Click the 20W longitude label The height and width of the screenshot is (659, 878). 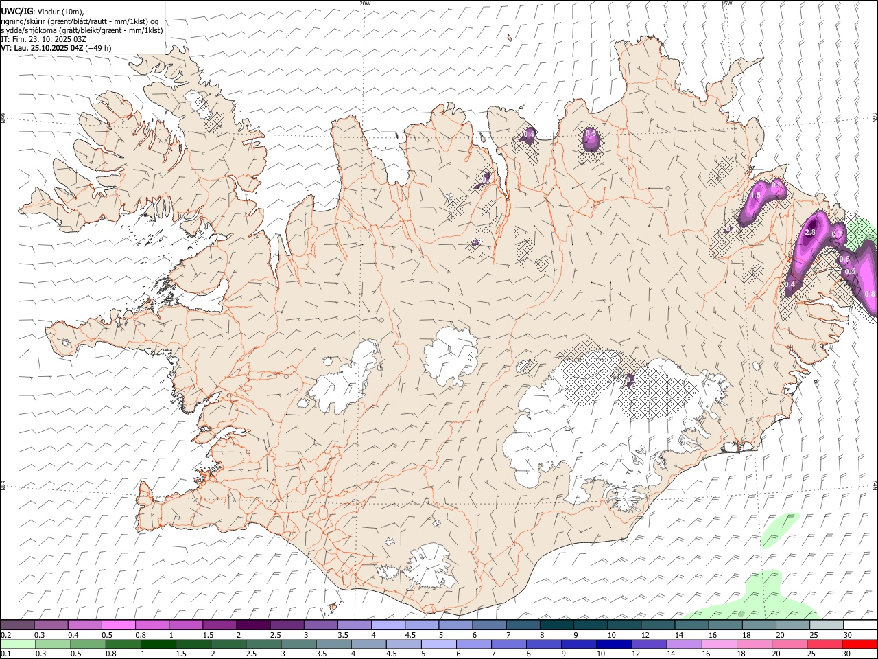(366, 3)
